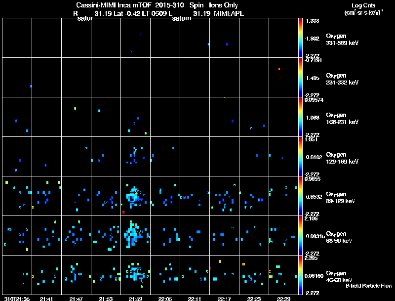Click the "Oxygen 168-231 keV" row label

(342, 119)
